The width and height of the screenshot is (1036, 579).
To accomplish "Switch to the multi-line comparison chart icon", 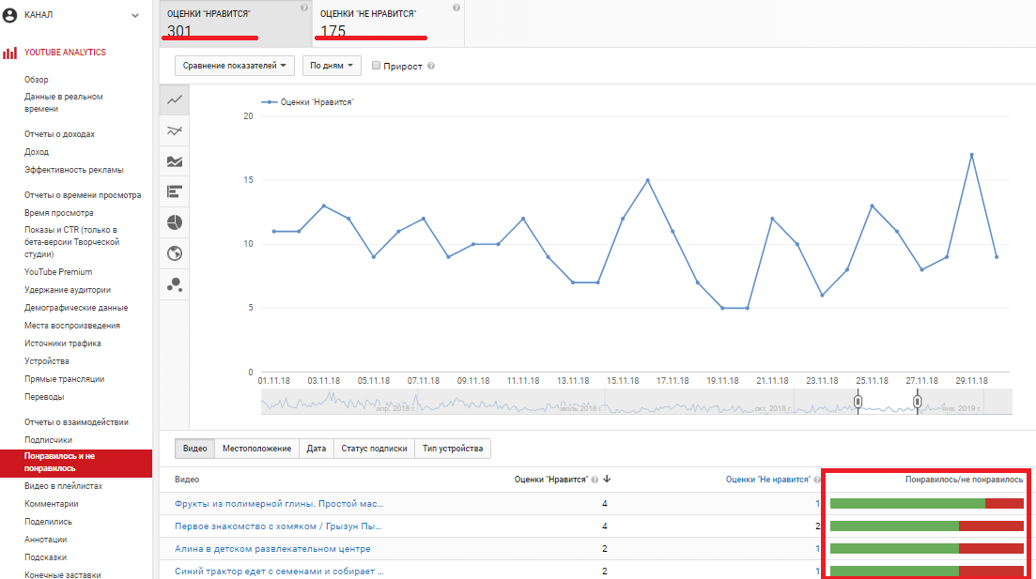I will [174, 130].
